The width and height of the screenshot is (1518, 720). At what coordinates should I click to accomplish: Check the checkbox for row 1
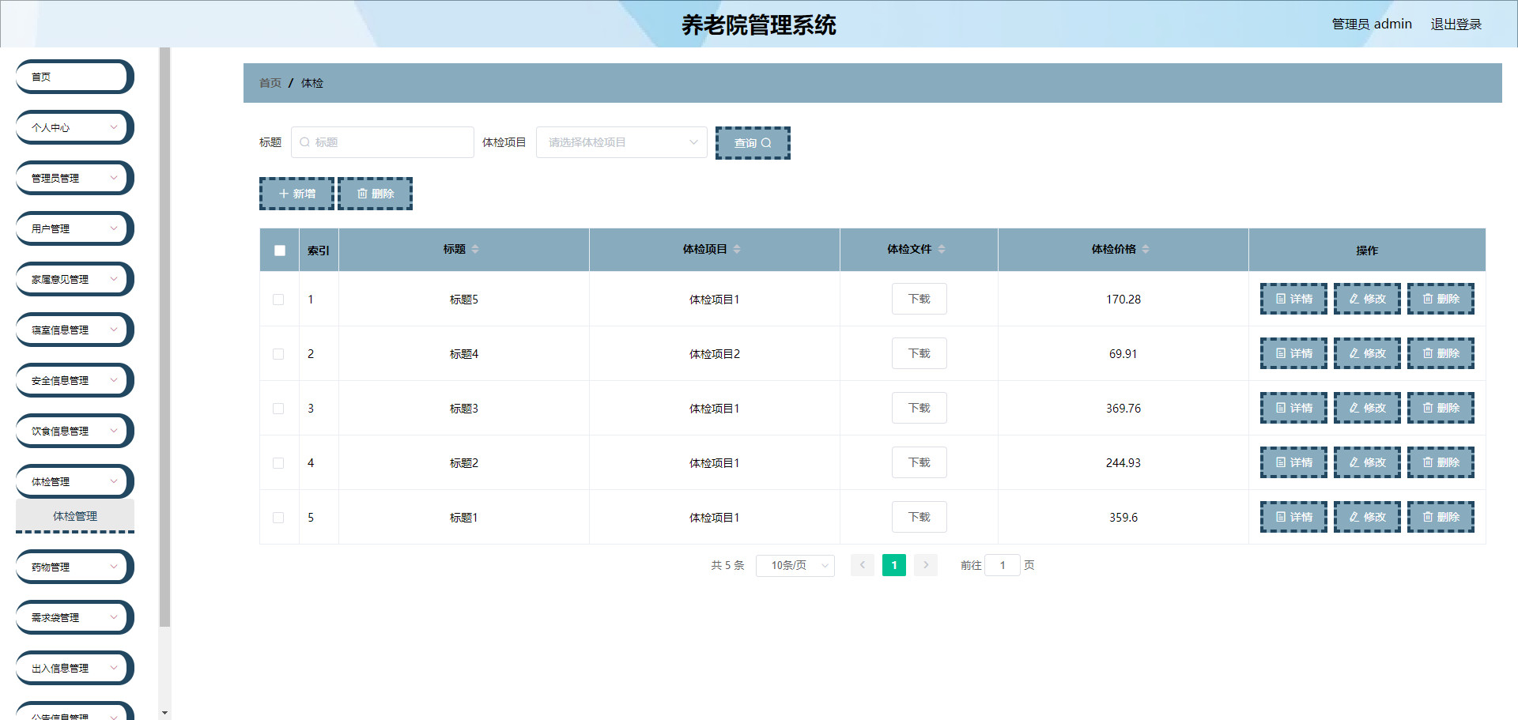click(x=278, y=300)
